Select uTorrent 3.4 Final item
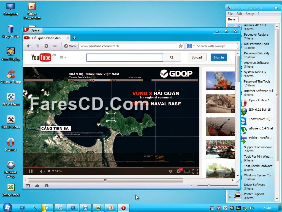Viewport: 282px width, 212px height. coord(261,128)
